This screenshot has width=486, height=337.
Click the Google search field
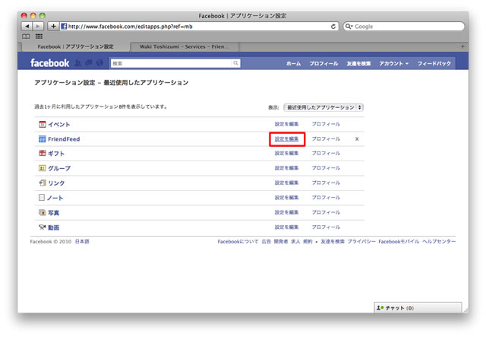click(x=404, y=27)
